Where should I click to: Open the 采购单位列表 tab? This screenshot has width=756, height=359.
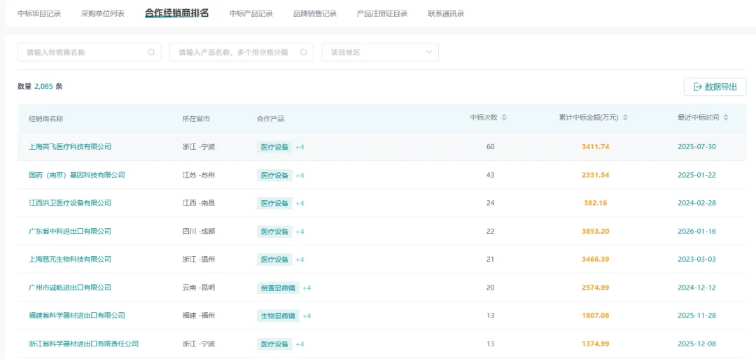(103, 13)
